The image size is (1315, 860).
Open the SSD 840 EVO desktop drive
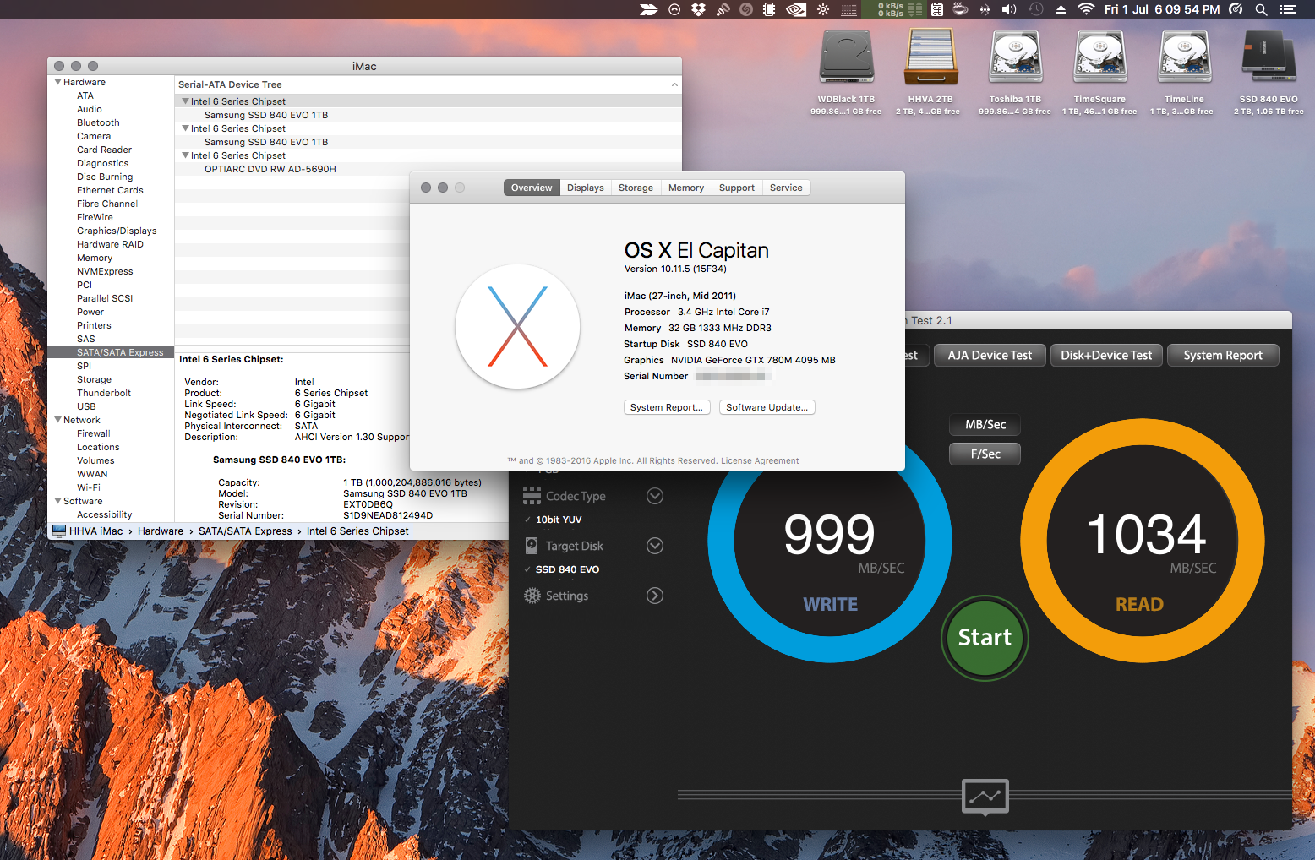pyautogui.click(x=1269, y=58)
